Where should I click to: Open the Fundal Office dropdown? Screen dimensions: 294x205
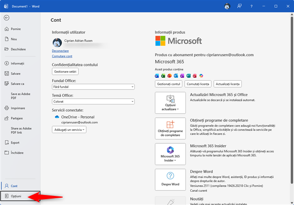pos(93,87)
